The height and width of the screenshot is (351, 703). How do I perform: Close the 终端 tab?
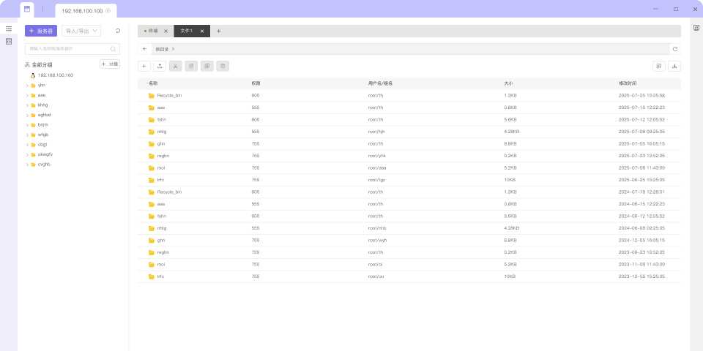coord(165,31)
